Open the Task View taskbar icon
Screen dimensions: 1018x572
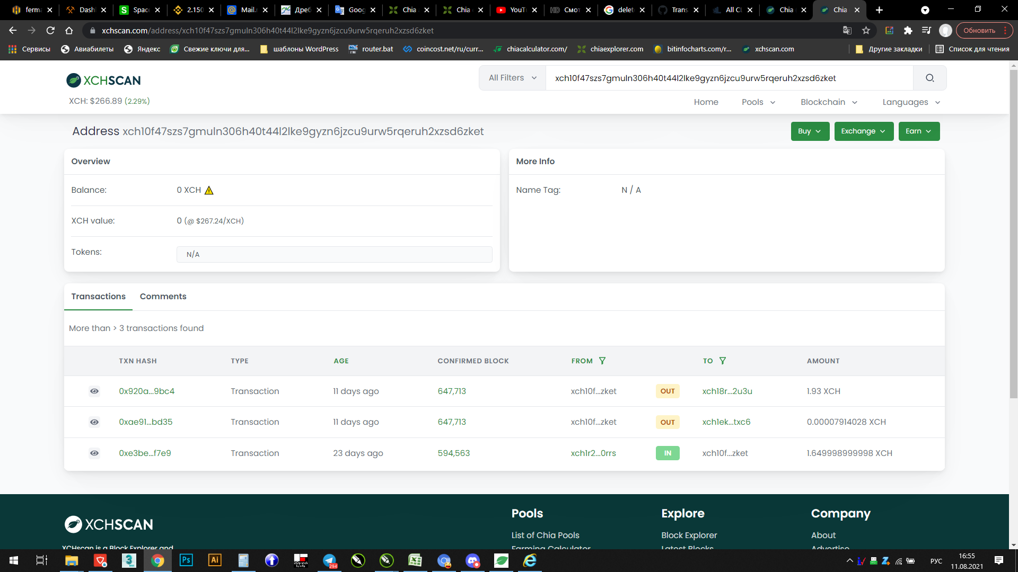point(42,560)
